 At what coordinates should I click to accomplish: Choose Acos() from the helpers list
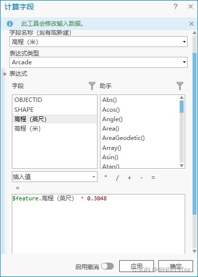coord(111,110)
